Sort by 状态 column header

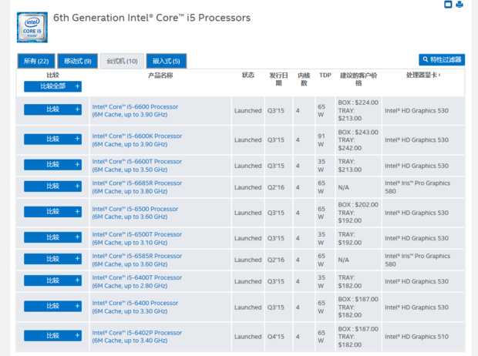(x=247, y=75)
